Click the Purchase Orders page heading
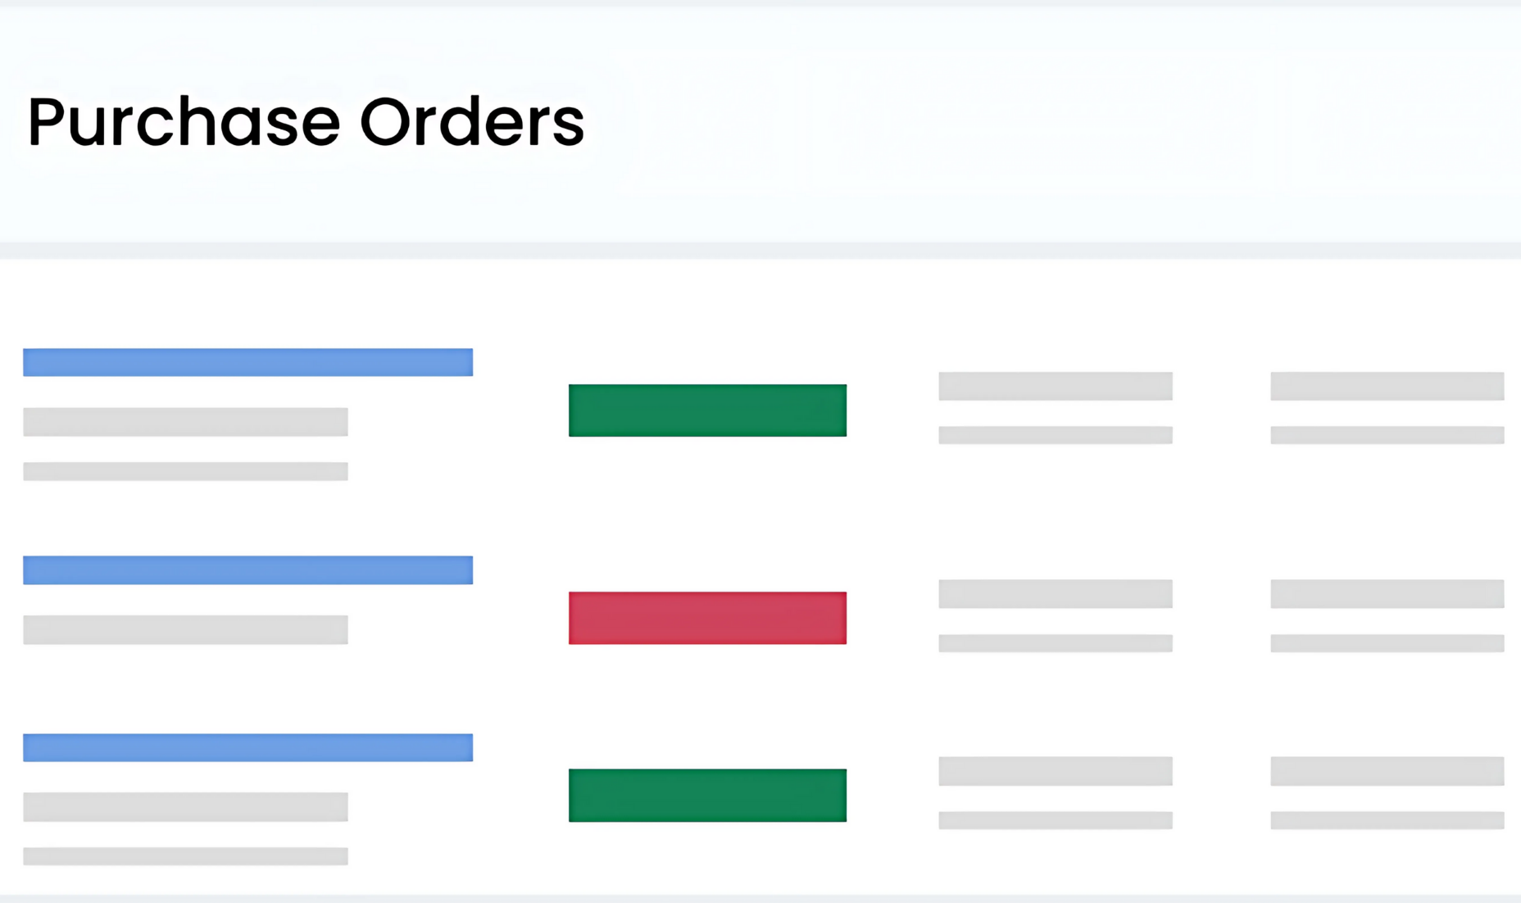Image resolution: width=1521 pixels, height=903 pixels. click(305, 122)
